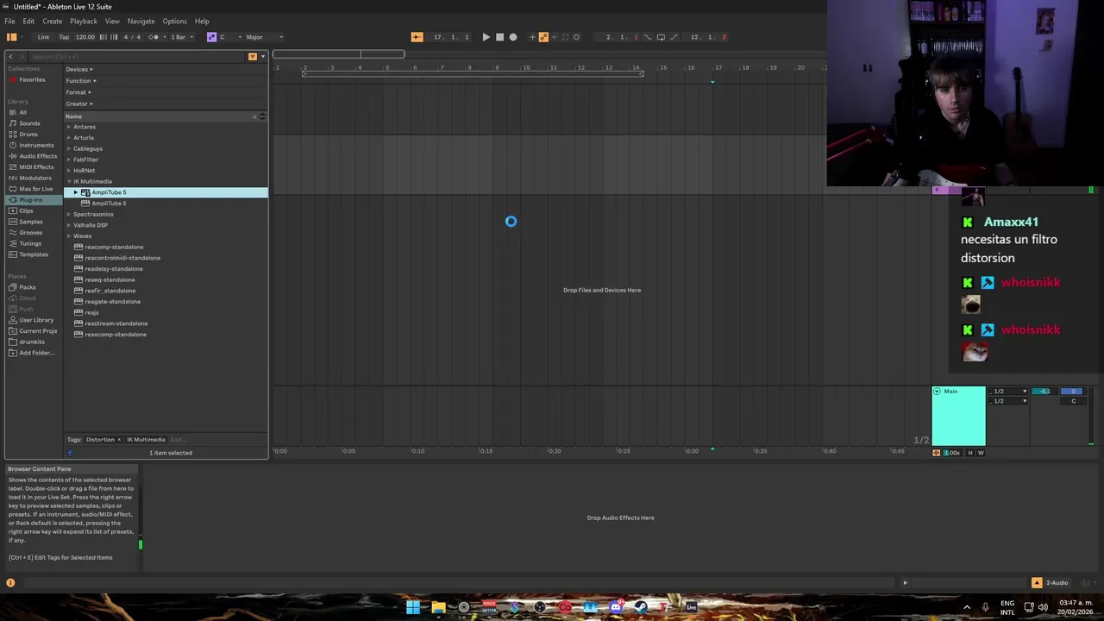Open the Navigate menu
The height and width of the screenshot is (621, 1104).
(141, 21)
